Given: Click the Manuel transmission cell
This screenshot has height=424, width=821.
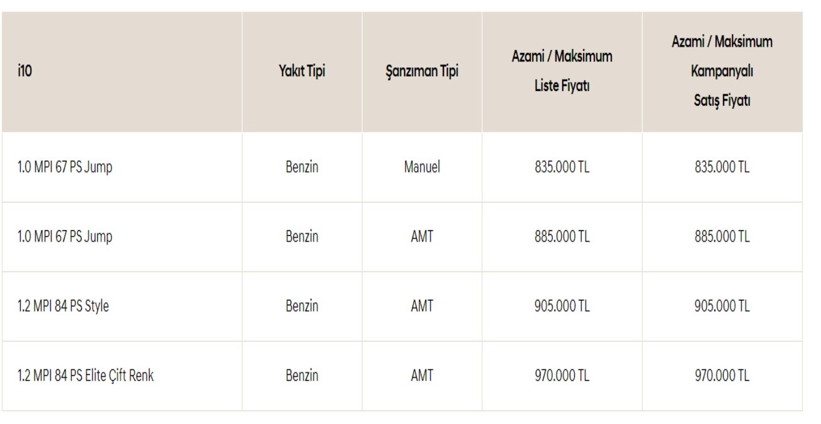Looking at the screenshot, I should coord(421,167).
